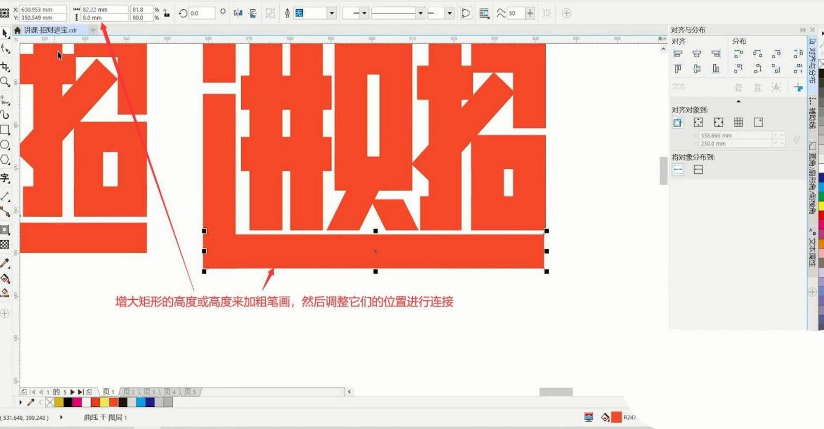Select the Text tool (字)
The image size is (824, 429).
tap(5, 178)
